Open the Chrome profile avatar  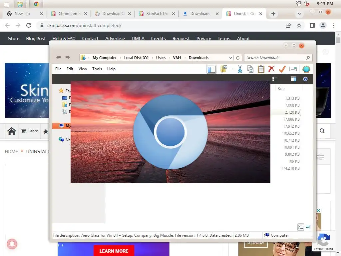(323, 25)
